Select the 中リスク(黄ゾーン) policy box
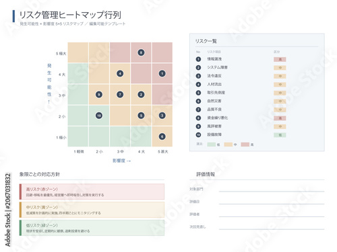Image resolution: width=337 pixels, height=252 pixels. point(92,210)
